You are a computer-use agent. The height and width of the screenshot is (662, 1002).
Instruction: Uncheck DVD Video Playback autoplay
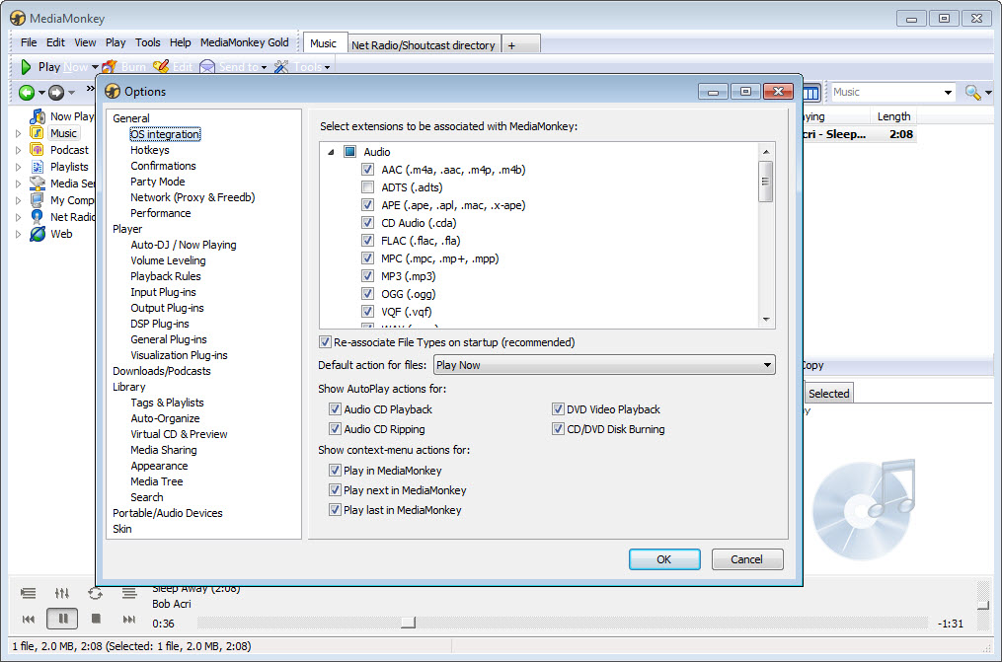pyautogui.click(x=558, y=409)
